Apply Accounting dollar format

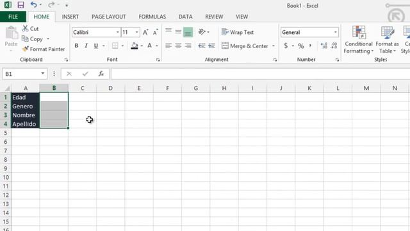[286, 46]
